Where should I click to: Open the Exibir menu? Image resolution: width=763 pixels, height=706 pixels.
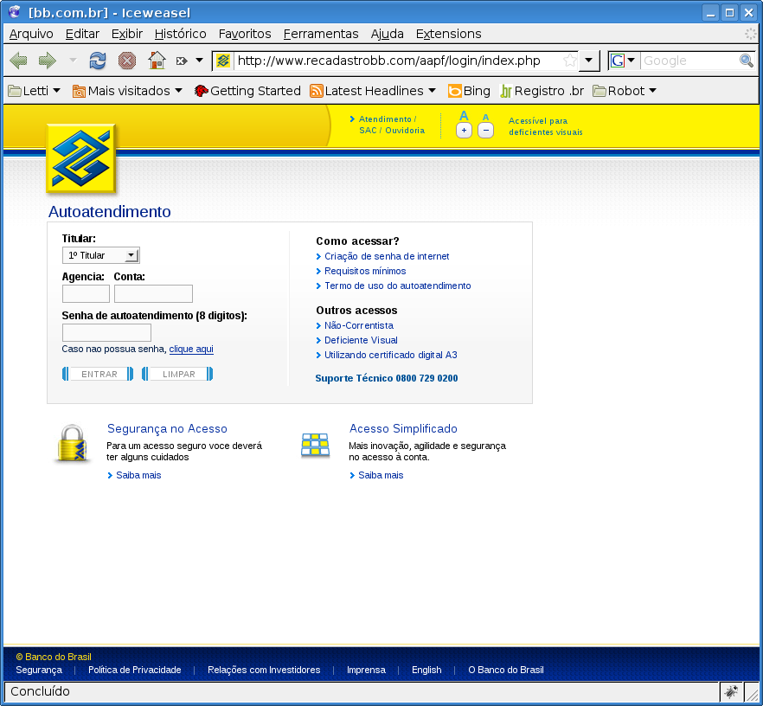pyautogui.click(x=126, y=34)
